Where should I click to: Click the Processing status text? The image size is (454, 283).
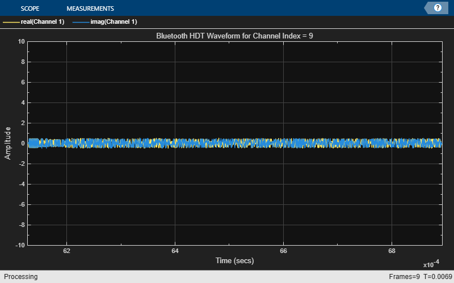19,277
